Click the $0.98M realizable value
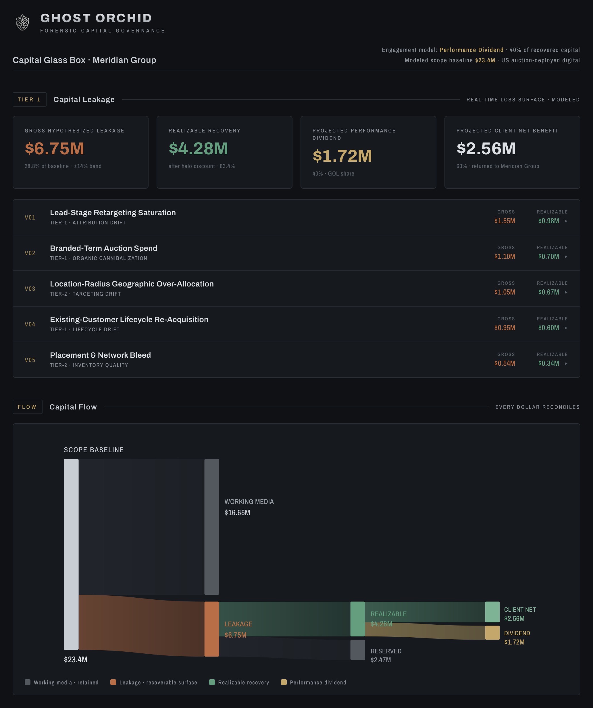This screenshot has width=593, height=708. (548, 221)
